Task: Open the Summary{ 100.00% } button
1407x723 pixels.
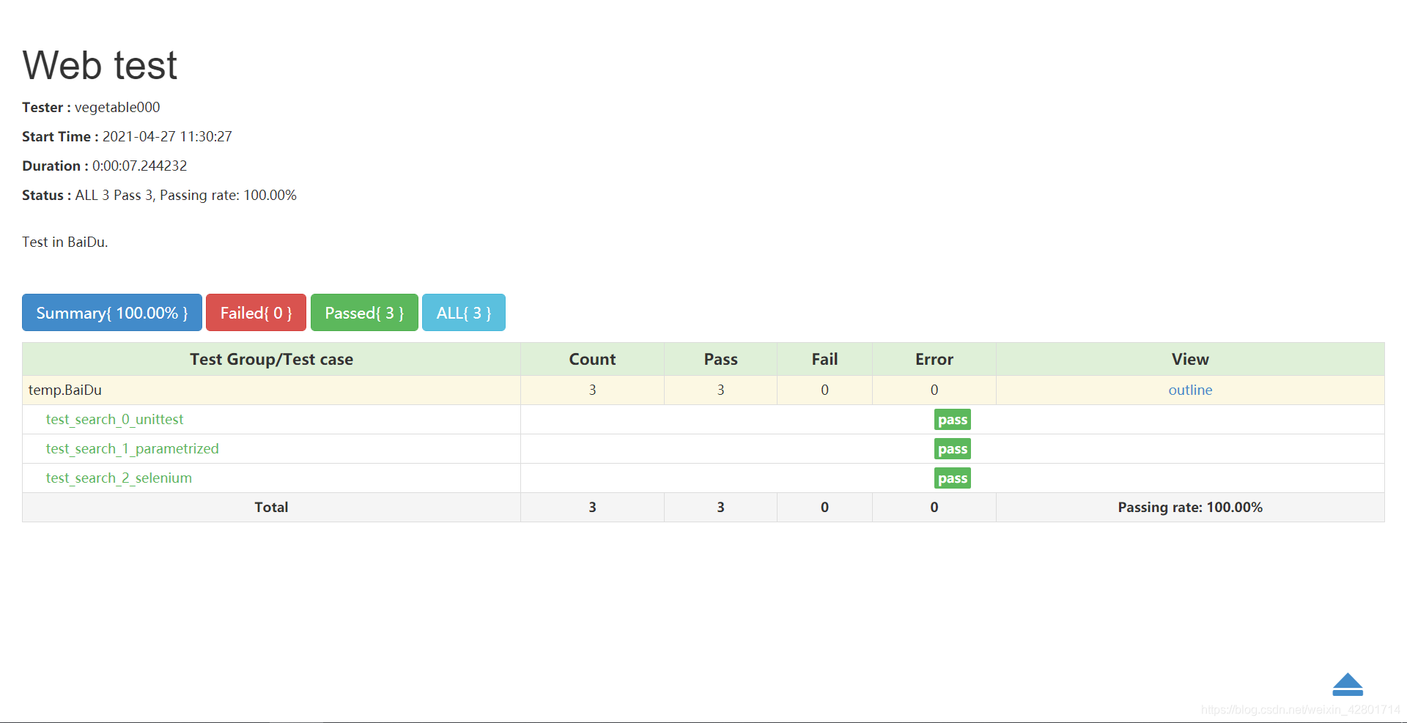Action: click(x=112, y=313)
